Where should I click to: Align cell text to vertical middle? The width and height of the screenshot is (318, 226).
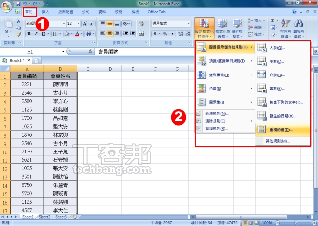(110, 24)
